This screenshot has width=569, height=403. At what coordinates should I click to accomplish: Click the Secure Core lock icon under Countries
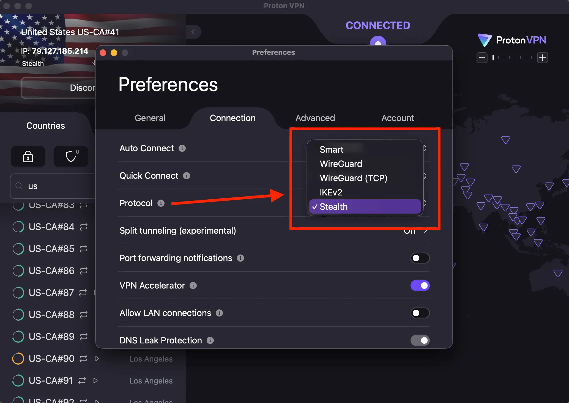pyautogui.click(x=28, y=156)
